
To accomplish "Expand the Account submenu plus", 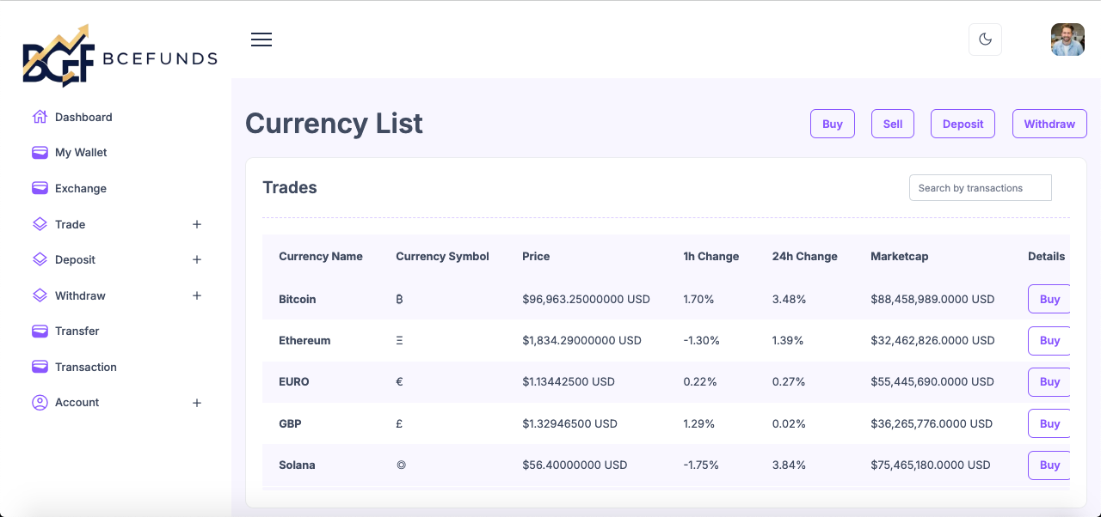I will pyautogui.click(x=197, y=403).
